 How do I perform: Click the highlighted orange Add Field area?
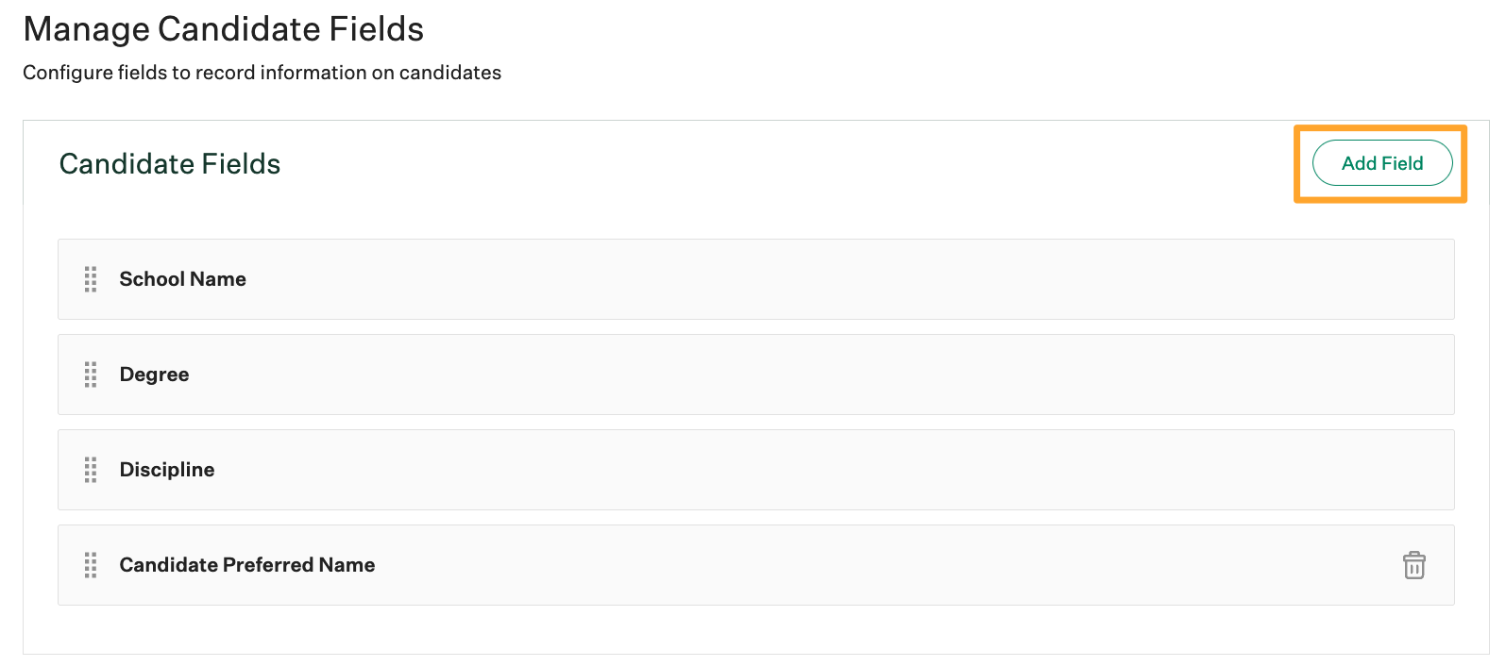pyautogui.click(x=1381, y=162)
